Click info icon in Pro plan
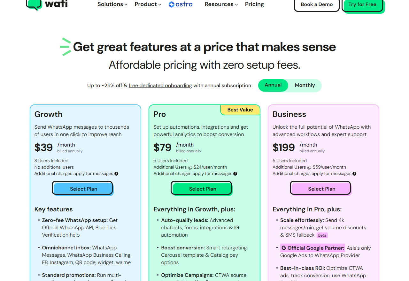The height and width of the screenshot is (281, 409). pos(235,174)
